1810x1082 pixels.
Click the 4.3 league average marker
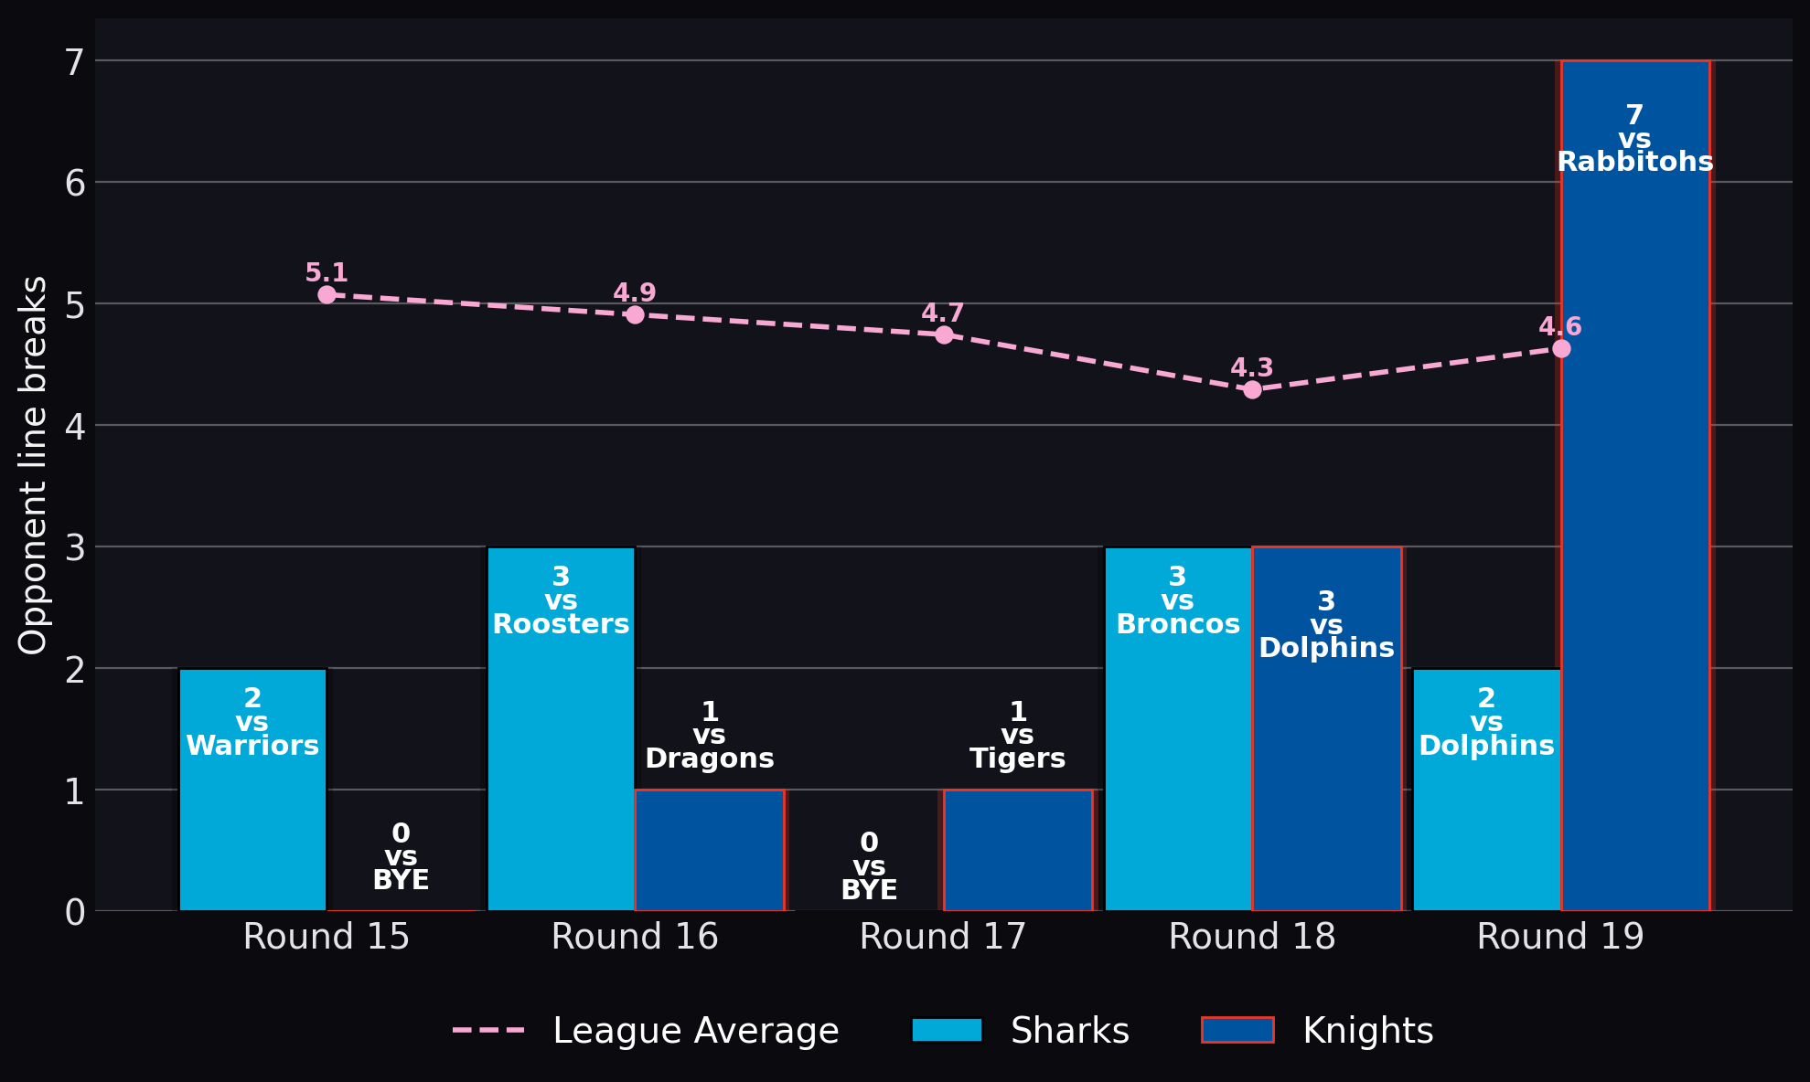pyautogui.click(x=1252, y=389)
